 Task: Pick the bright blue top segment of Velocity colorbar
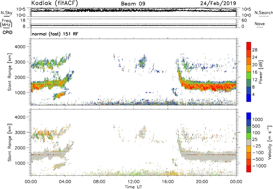point(249,116)
